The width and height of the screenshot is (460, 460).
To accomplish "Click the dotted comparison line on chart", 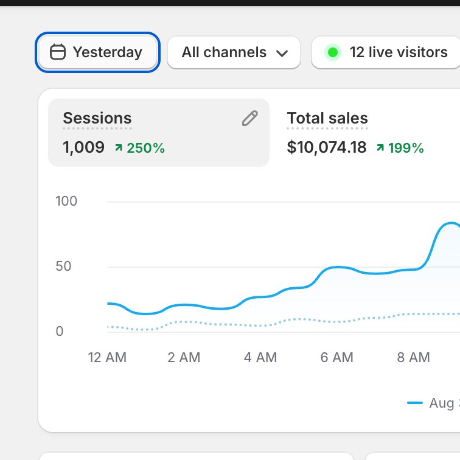I will pos(284,321).
